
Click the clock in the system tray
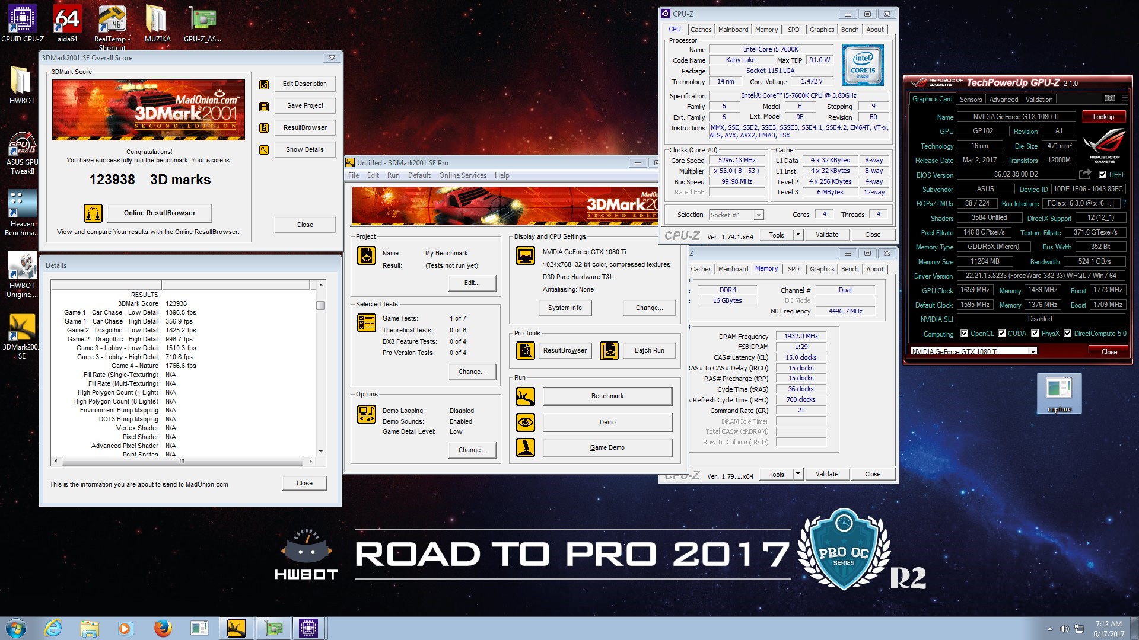(1108, 629)
